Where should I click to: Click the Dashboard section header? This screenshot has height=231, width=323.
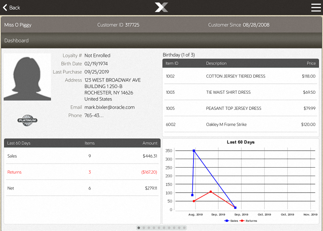pyautogui.click(x=161, y=40)
